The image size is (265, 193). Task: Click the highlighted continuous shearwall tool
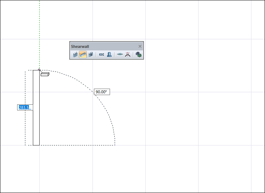pyautogui.click(x=83, y=55)
